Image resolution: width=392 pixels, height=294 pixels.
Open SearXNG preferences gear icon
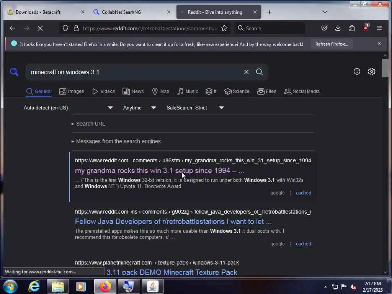[x=371, y=72]
